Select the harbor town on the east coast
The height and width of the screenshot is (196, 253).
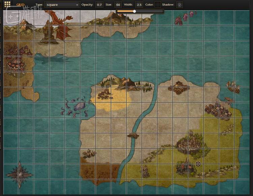(218, 110)
